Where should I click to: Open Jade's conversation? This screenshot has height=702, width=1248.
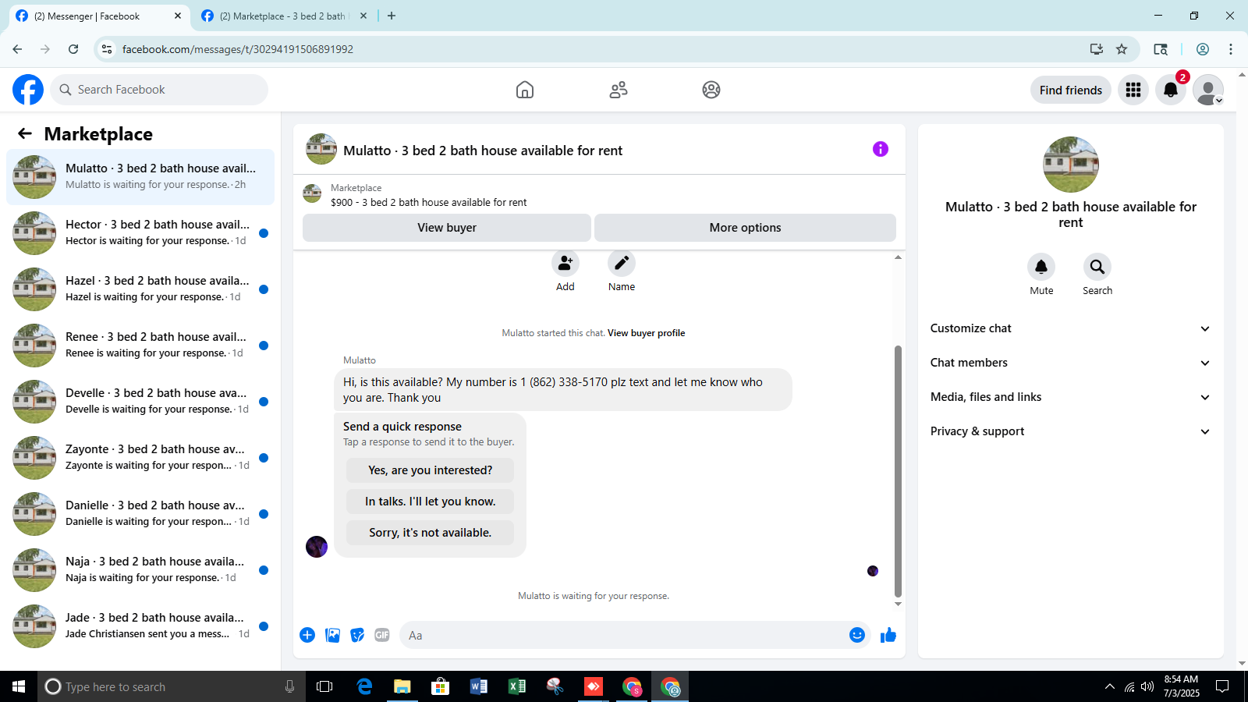pos(140,626)
